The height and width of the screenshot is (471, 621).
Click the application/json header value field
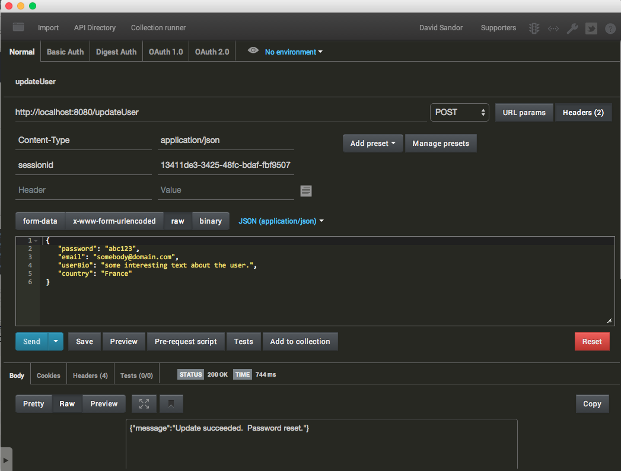226,140
